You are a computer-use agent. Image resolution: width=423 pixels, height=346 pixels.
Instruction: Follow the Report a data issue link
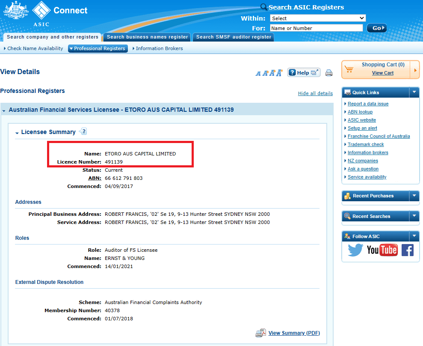[x=368, y=104]
